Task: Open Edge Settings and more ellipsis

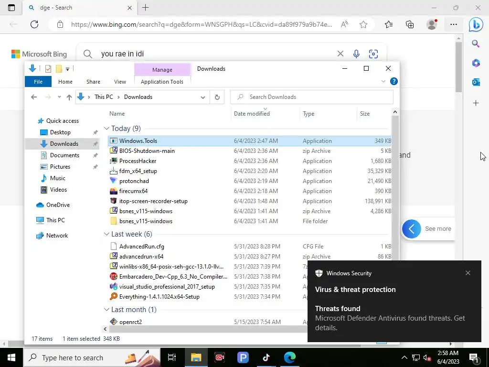Action: 454,24
